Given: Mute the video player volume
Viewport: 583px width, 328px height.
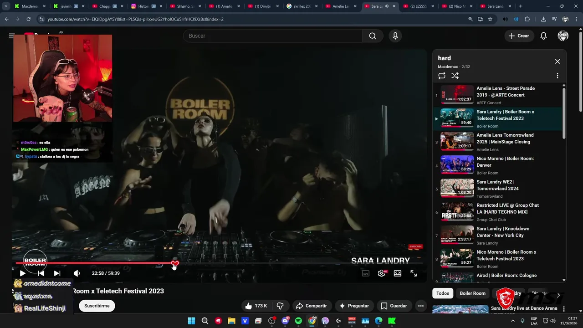Looking at the screenshot, I should pos(77,273).
